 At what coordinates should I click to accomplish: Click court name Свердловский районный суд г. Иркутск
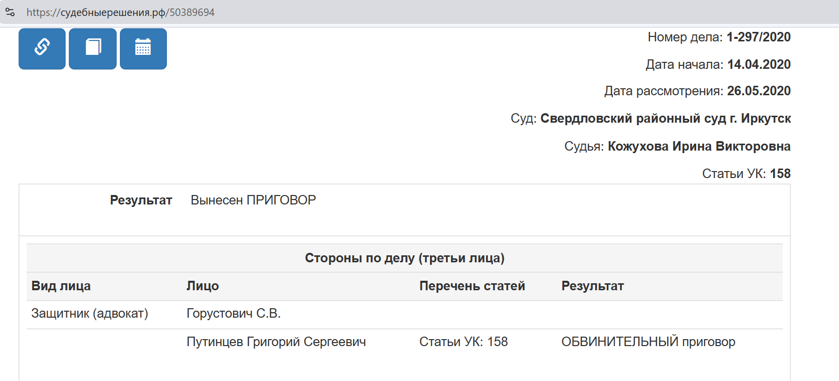665,119
